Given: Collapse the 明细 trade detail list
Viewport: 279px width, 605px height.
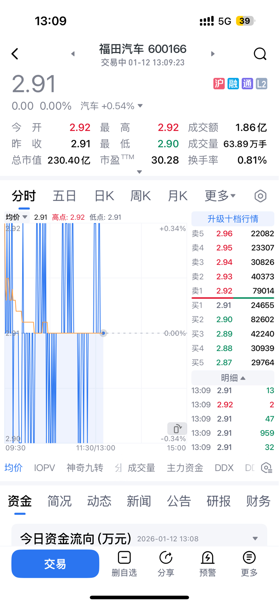Looking at the screenshot, I should click(x=233, y=378).
